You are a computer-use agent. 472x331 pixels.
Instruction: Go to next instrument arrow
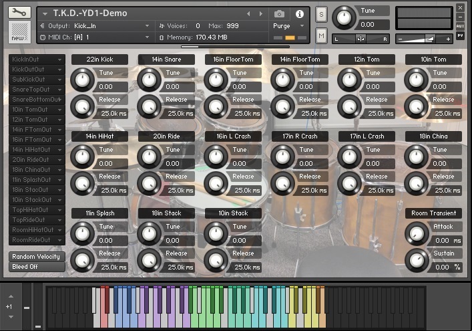point(261,14)
